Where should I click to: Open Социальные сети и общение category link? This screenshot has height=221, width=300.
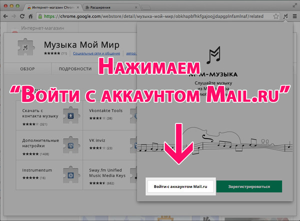coord(96,53)
